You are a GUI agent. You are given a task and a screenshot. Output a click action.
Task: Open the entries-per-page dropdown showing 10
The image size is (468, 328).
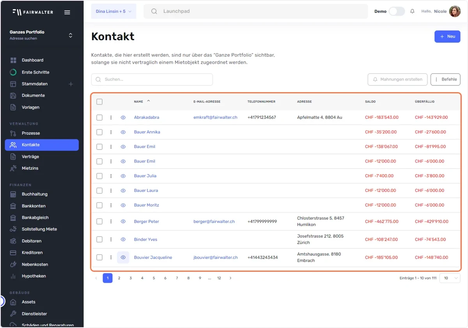[450, 278]
